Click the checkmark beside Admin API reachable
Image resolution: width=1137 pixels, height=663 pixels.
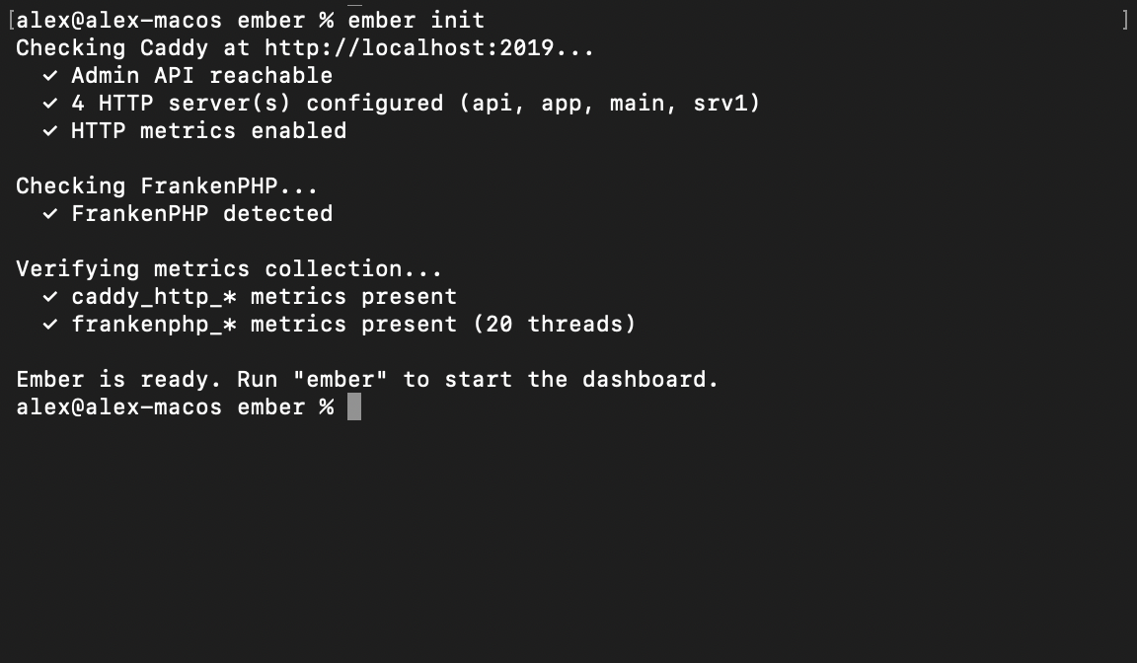[x=50, y=76]
